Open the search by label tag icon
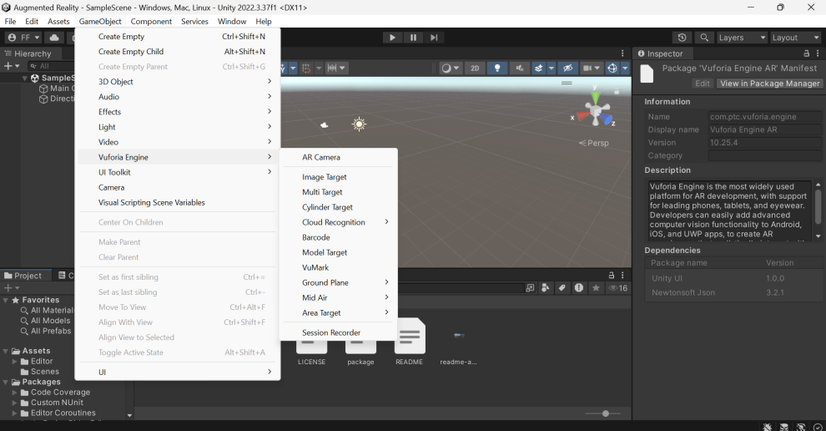Image resolution: width=826 pixels, height=431 pixels. (562, 288)
